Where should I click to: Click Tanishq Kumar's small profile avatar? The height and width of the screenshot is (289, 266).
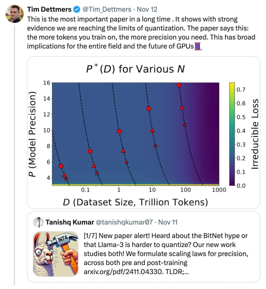pos(38,222)
